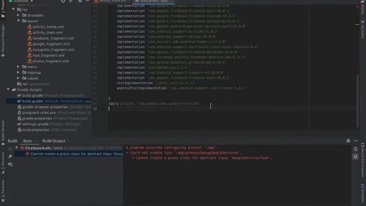Click the layout folder icon
Screen dimensions: 366x206
[x=24, y=21]
